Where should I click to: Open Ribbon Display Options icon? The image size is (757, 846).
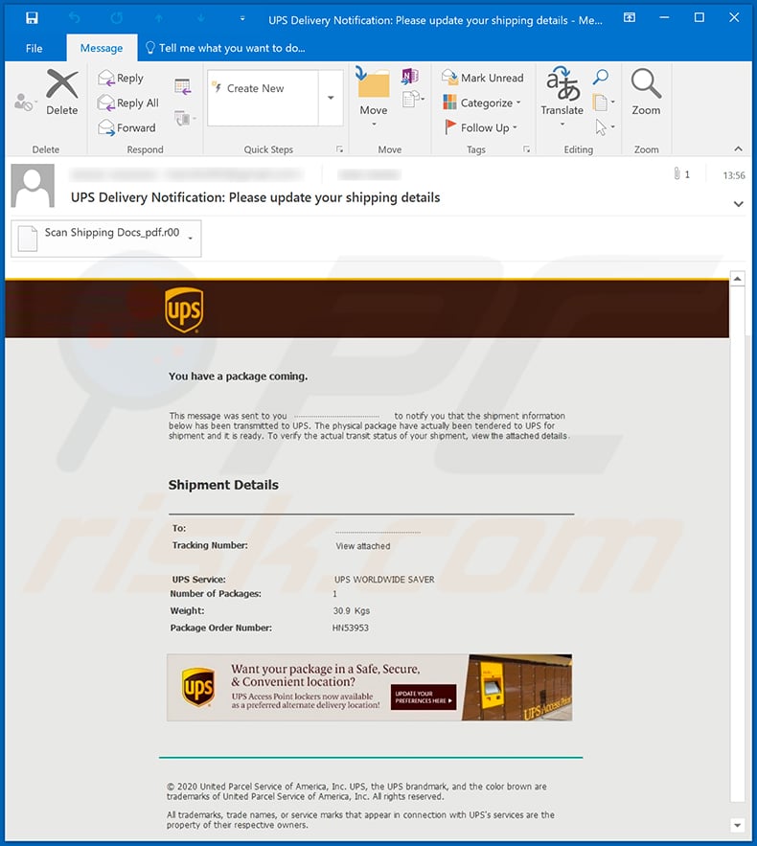[x=630, y=18]
